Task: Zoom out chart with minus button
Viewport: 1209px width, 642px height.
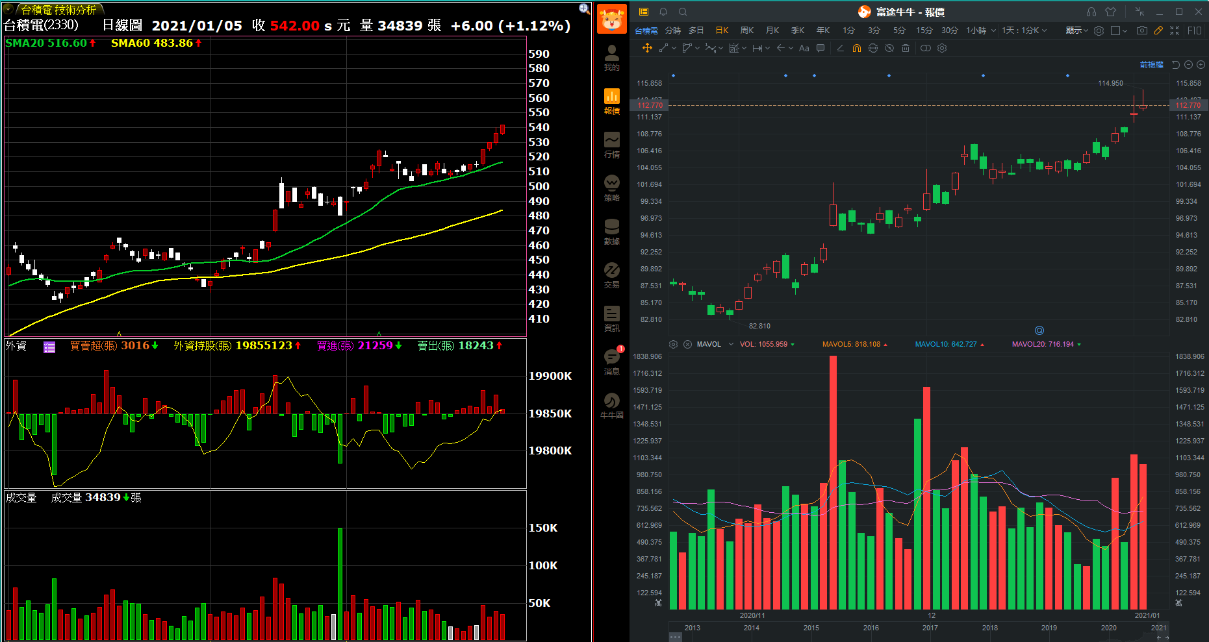Action: (x=1188, y=65)
